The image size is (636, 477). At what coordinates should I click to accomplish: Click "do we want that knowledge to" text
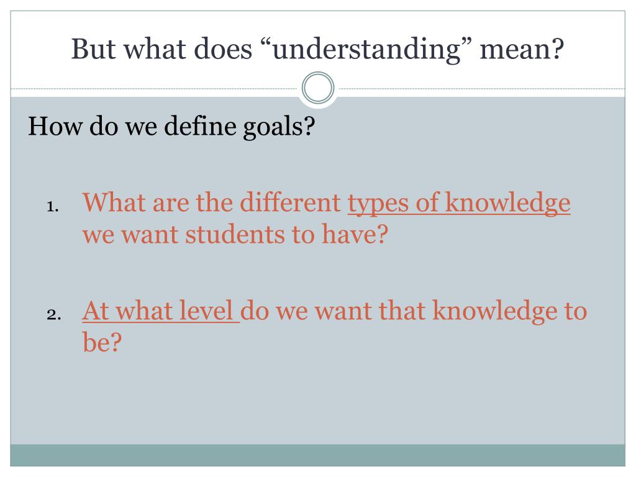click(x=414, y=311)
